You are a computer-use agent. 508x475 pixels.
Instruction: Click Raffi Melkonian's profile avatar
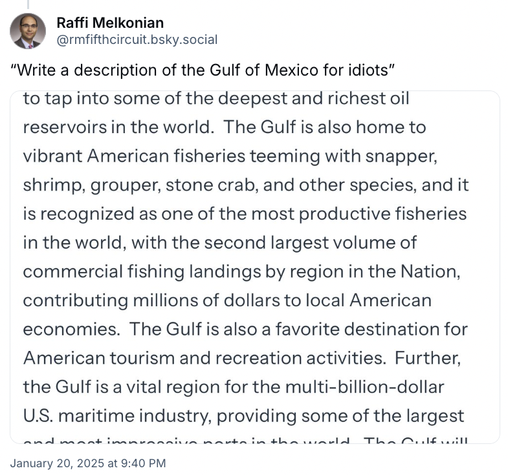pos(28,31)
